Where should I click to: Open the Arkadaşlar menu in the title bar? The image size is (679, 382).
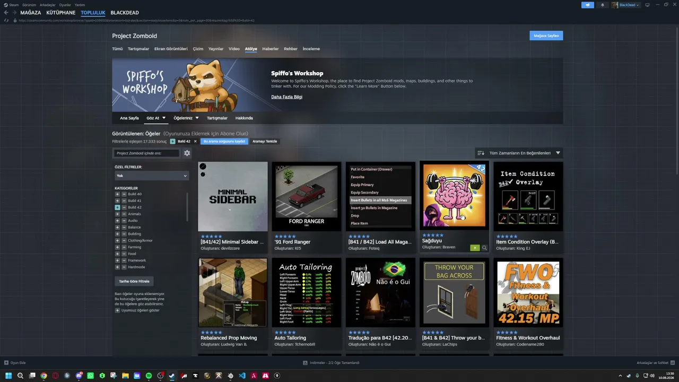48,5
